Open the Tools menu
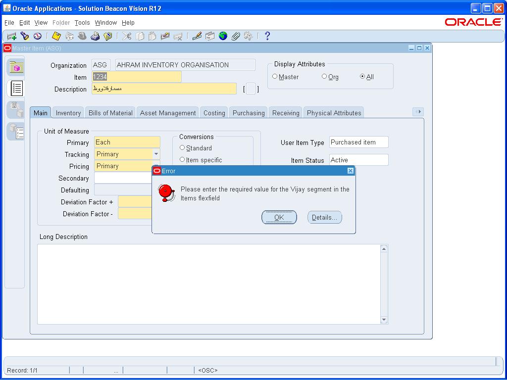The width and height of the screenshot is (507, 380). (82, 23)
